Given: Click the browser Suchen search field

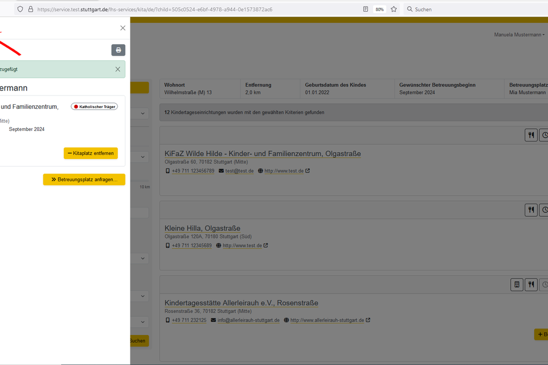Looking at the screenshot, I should (x=472, y=9).
